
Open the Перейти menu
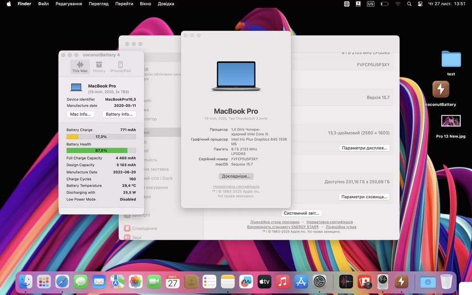(124, 4)
